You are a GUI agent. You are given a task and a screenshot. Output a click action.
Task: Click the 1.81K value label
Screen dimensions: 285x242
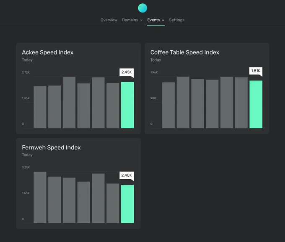click(x=256, y=71)
